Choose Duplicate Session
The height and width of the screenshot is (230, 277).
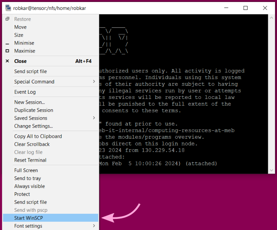coord(33,110)
